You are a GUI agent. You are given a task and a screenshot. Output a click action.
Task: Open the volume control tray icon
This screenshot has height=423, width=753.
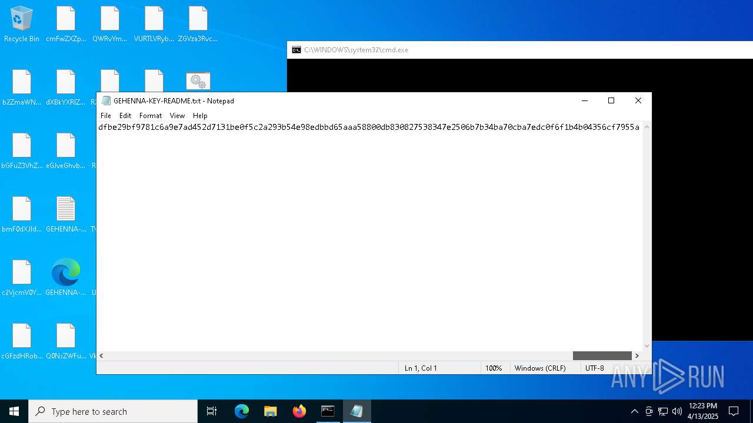[x=677, y=411]
